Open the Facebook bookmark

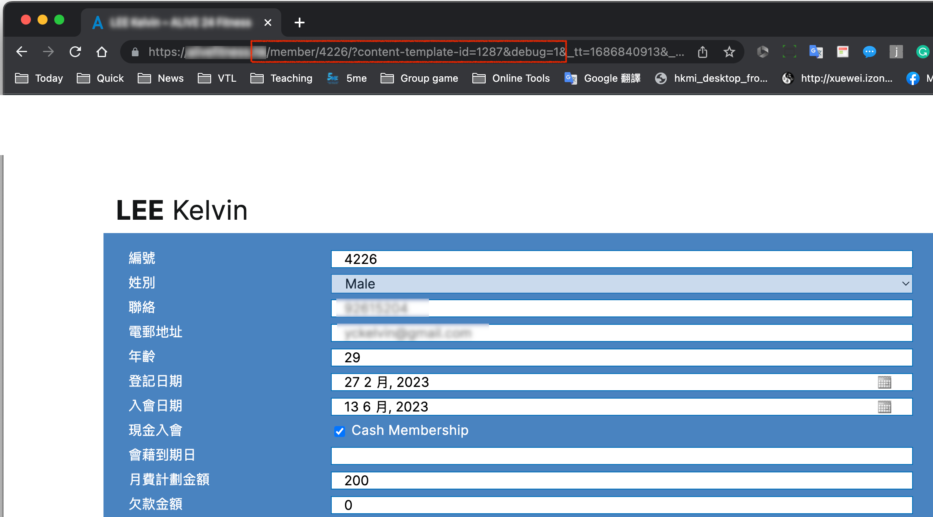[913, 78]
